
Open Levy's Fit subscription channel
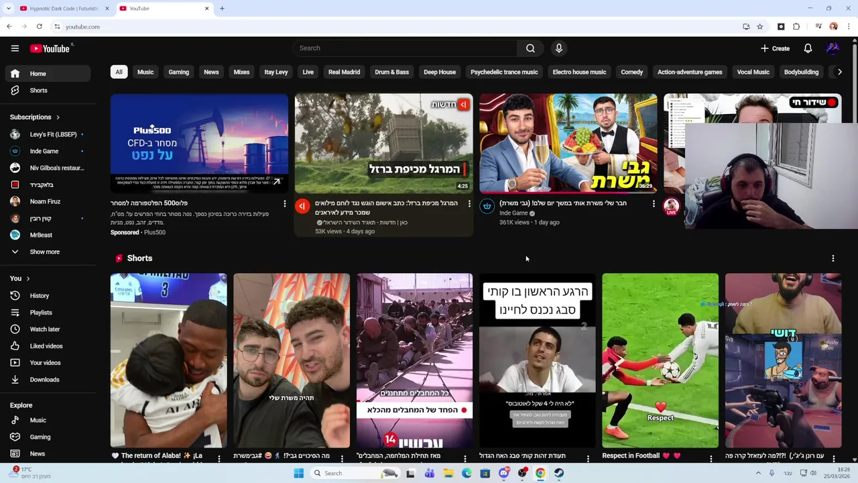click(x=47, y=134)
